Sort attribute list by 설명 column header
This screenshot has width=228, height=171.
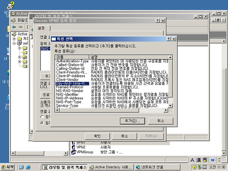coord(129,57)
